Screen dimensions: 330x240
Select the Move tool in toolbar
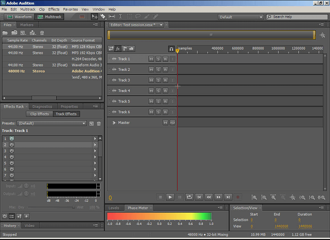pyautogui.click(x=94, y=17)
